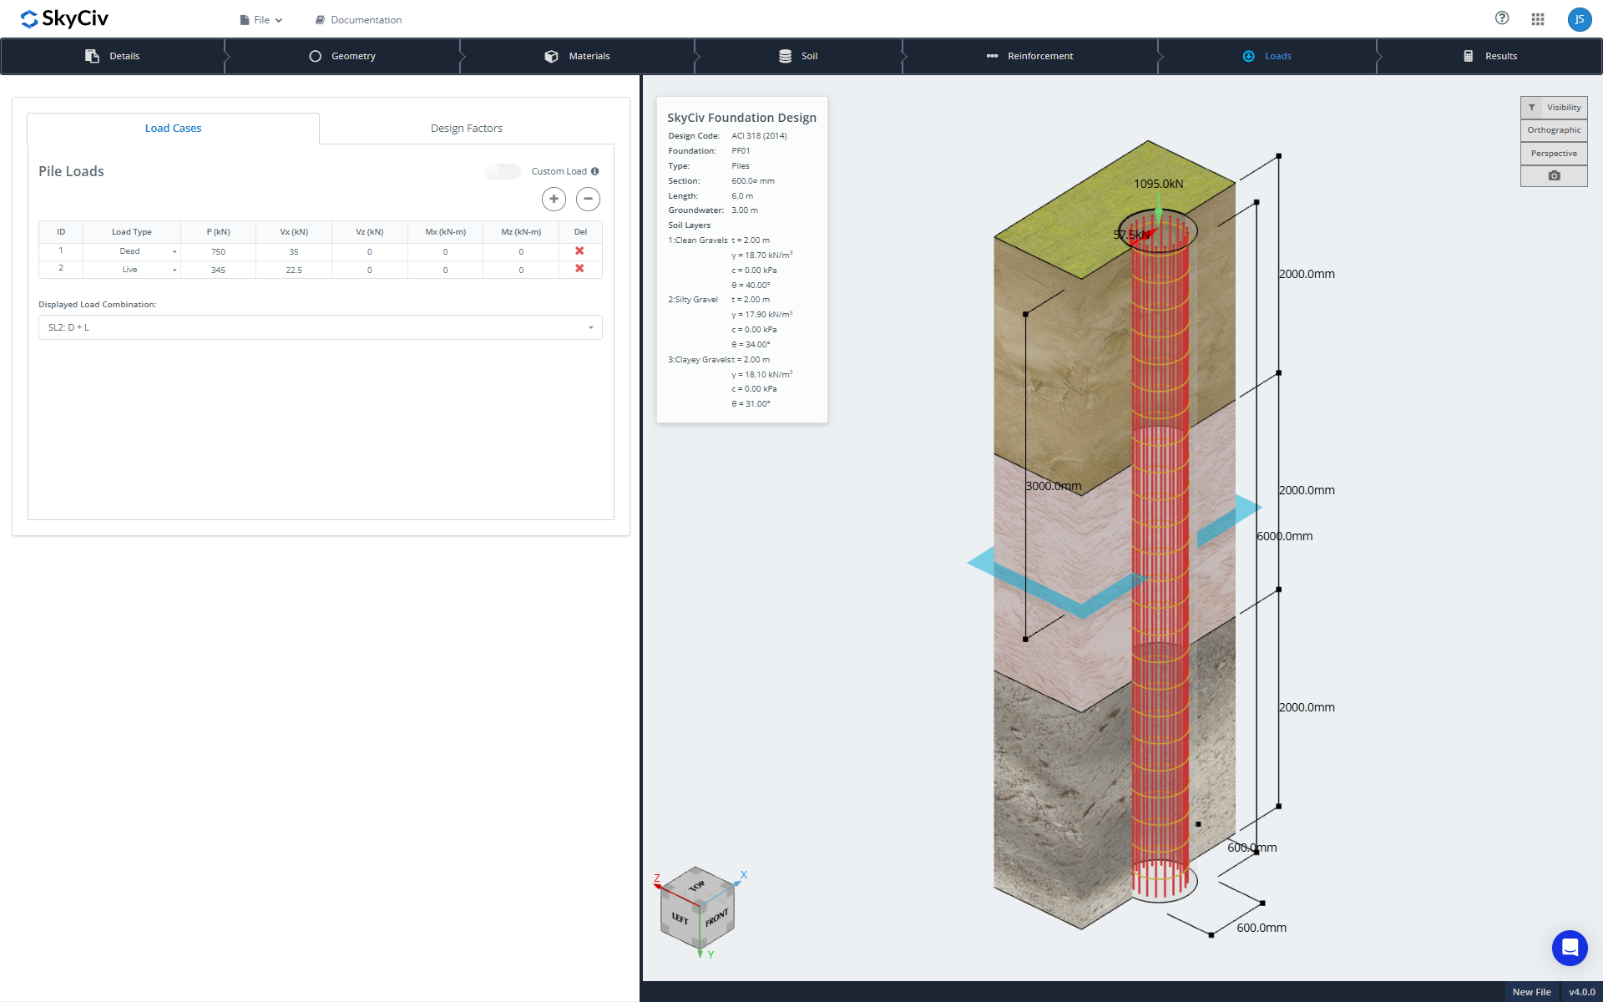Take a screenshot with the camera icon
The height and width of the screenshot is (1002, 1603).
(1554, 176)
